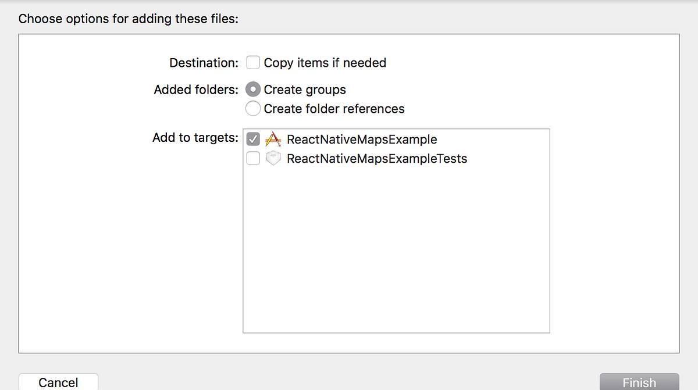Uncheck the ReactNativeMapsExample target checkbox
This screenshot has width=698, height=390.
tap(253, 139)
